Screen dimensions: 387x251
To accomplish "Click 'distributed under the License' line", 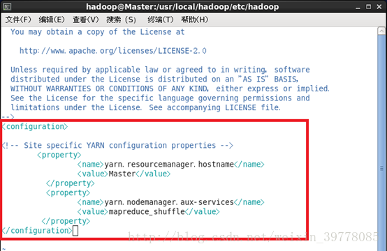I will 154,79.
